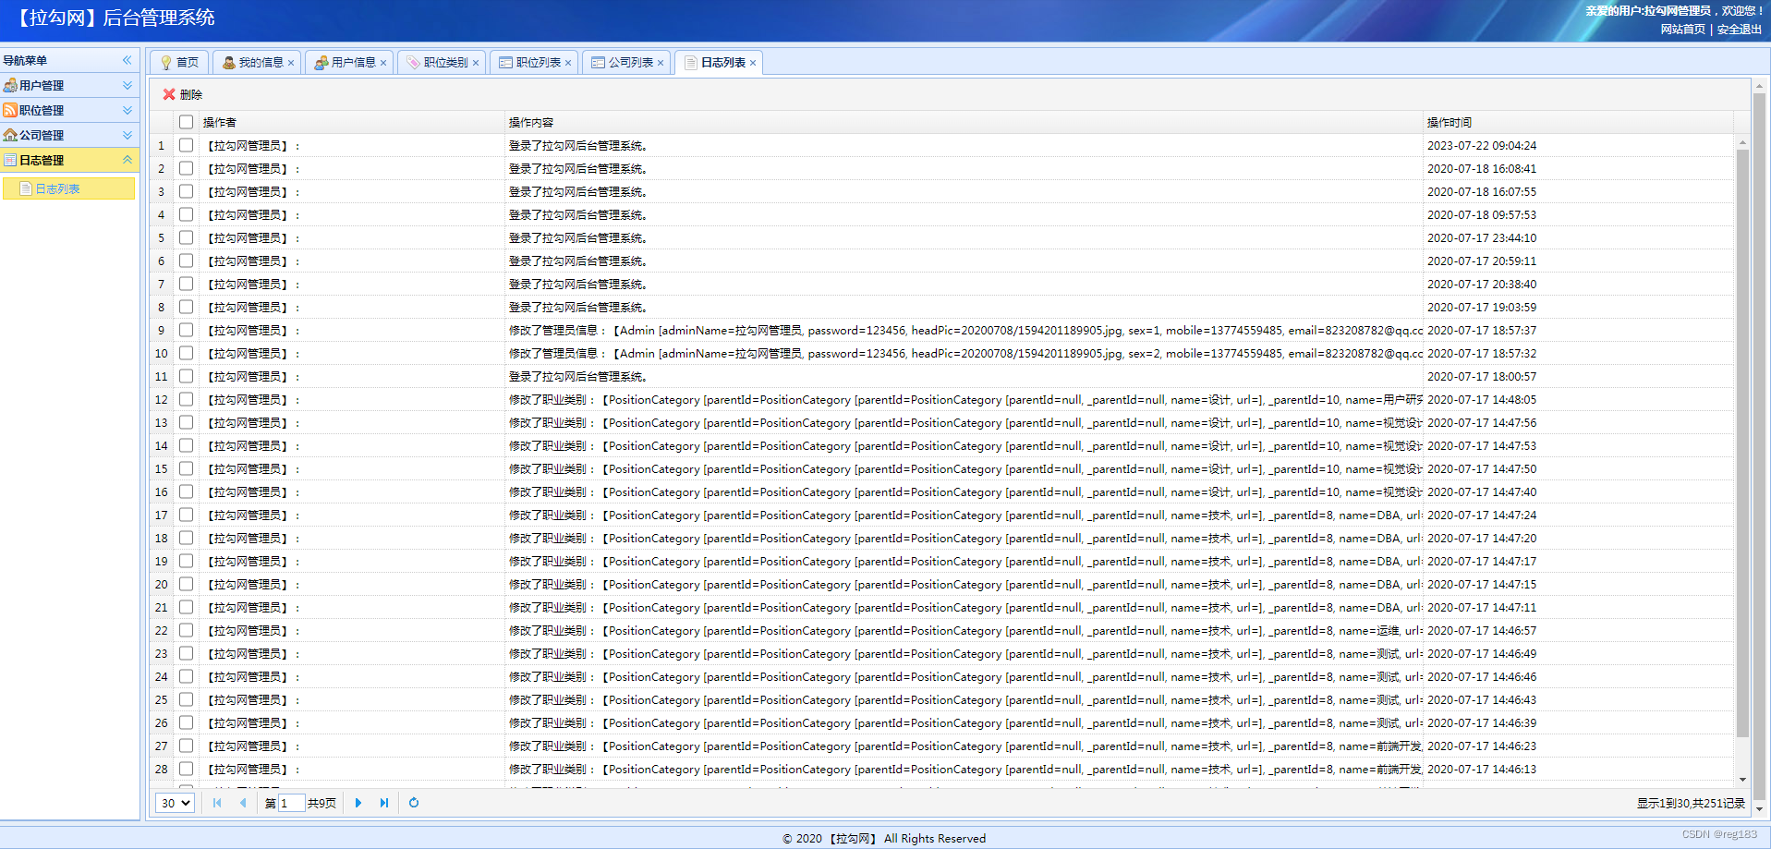Expand the 职位管理 section chevron

tap(127, 110)
